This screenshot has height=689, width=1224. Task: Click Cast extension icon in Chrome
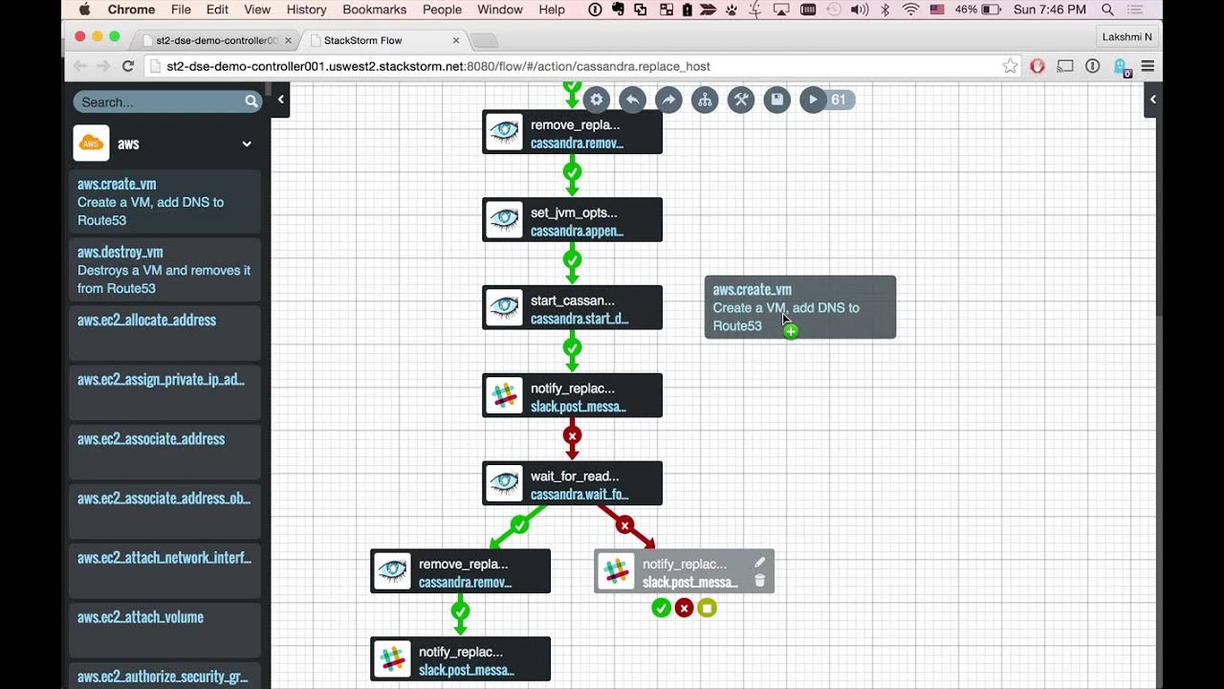coord(1065,66)
